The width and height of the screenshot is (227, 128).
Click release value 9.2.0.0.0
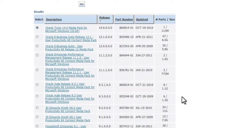105,108
